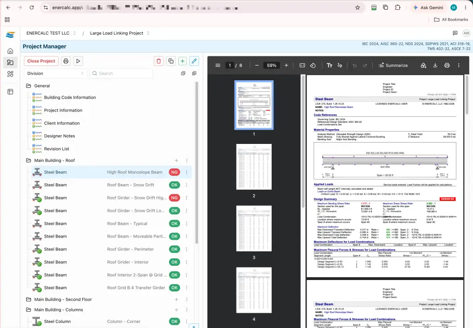Click the green add calculation plus icon
The image size is (473, 328).
182,61
